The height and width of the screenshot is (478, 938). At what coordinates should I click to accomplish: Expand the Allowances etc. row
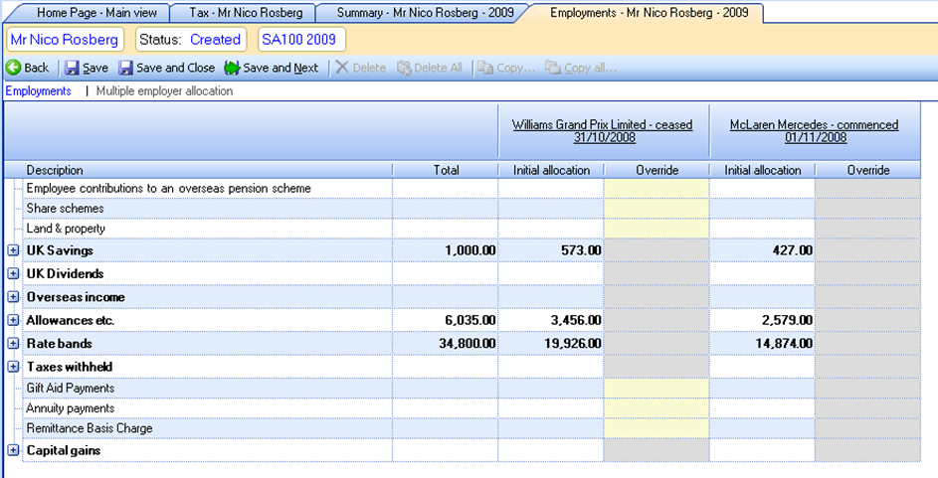(13, 320)
